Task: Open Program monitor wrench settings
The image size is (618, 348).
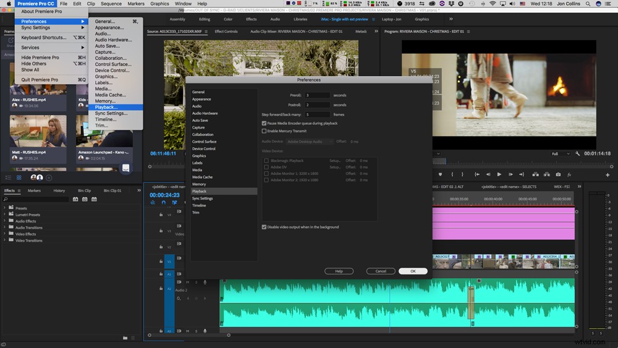Action: [x=577, y=154]
